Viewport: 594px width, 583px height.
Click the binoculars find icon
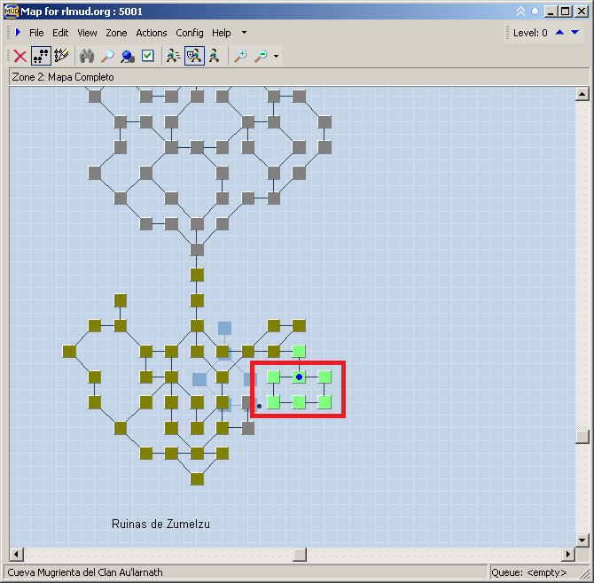(87, 56)
